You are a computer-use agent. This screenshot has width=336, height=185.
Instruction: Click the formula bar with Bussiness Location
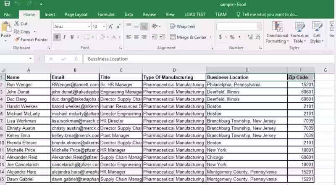[x=209, y=59]
